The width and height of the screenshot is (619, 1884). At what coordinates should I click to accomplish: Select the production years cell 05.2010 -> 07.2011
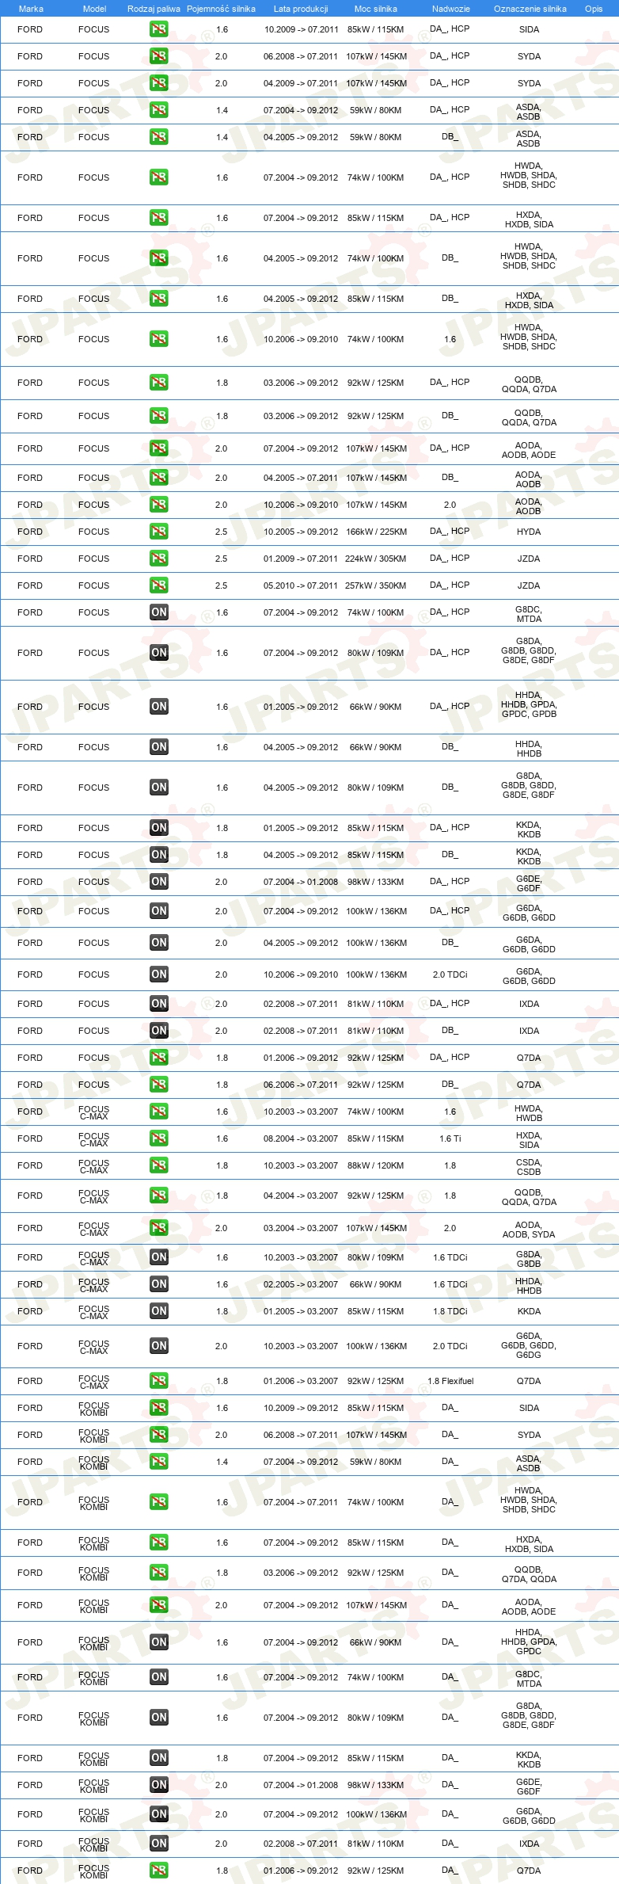[301, 585]
